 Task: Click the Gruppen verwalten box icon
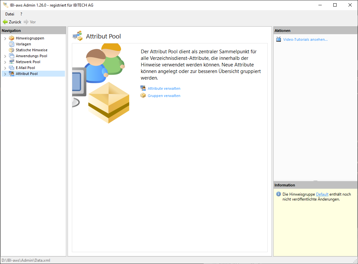click(x=143, y=96)
